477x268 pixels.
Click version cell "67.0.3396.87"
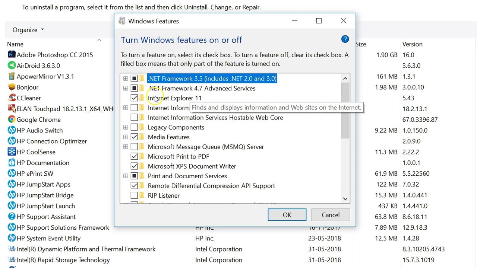[420, 119]
